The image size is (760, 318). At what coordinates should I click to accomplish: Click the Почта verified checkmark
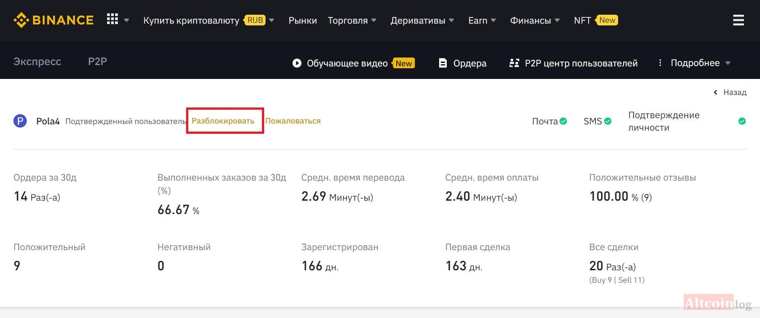click(x=564, y=121)
